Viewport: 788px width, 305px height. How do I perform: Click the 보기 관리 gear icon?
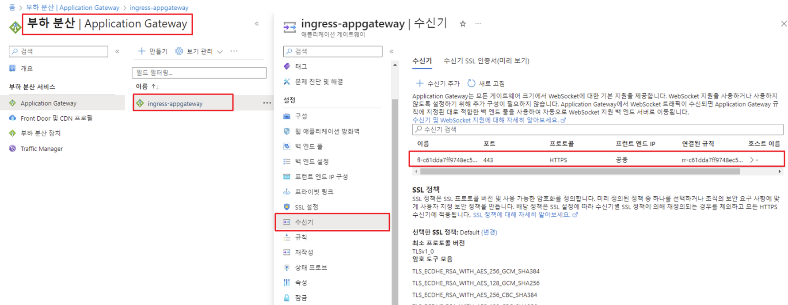[x=179, y=51]
